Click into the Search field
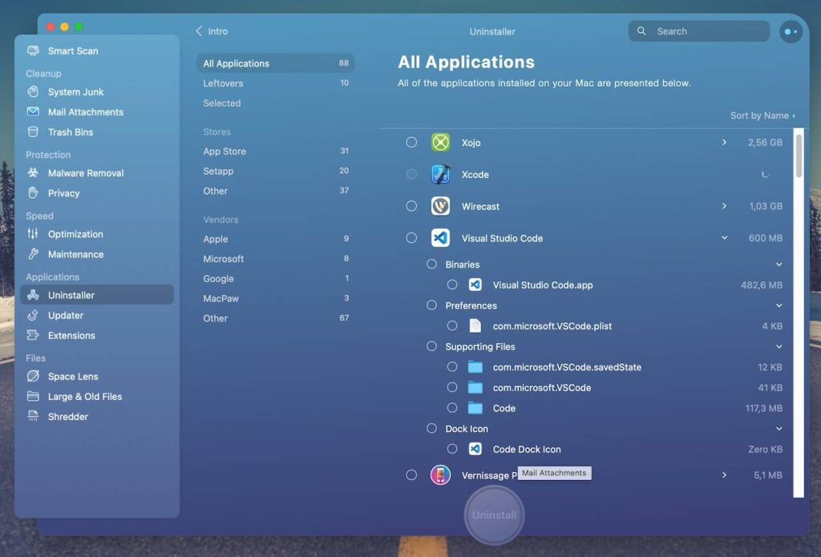This screenshot has height=557, width=821. click(699, 31)
